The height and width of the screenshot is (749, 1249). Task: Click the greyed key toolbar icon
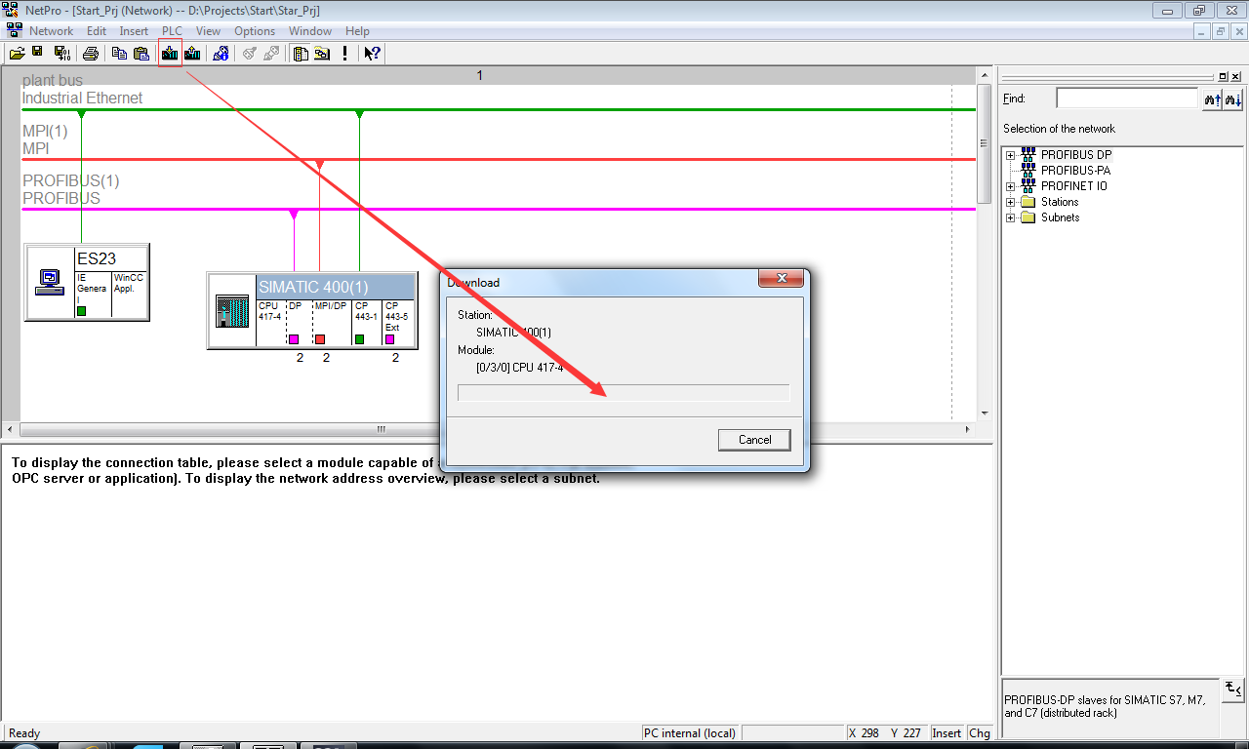(x=249, y=53)
